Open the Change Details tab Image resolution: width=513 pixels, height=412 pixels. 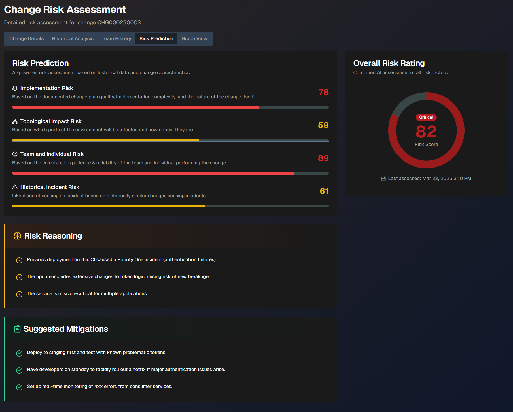click(27, 39)
